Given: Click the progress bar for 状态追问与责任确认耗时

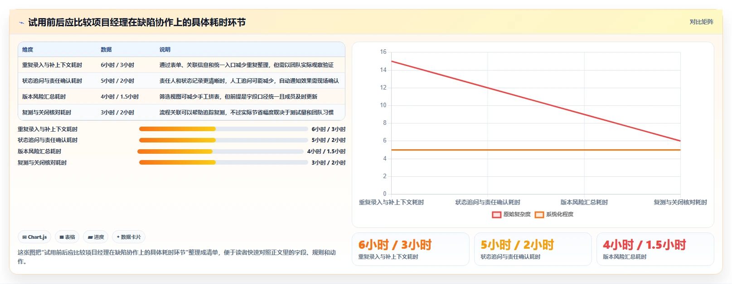Looking at the screenshot, I should [223, 140].
